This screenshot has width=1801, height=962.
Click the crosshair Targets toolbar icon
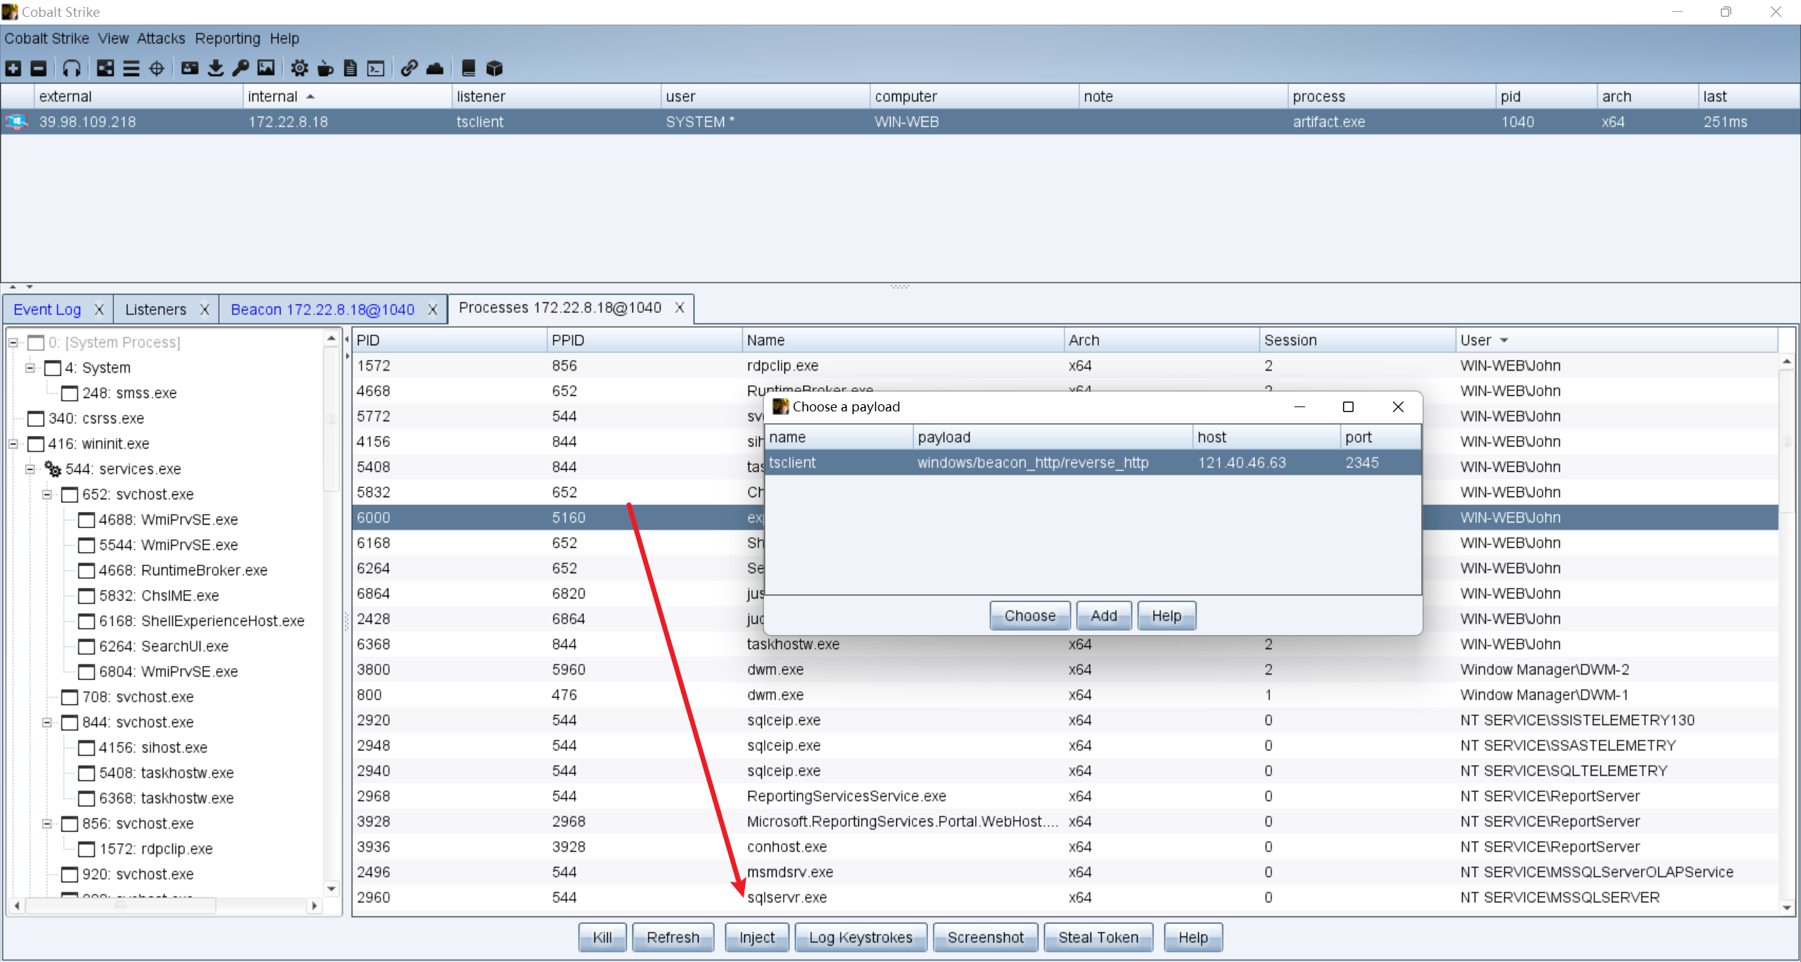coord(157,68)
